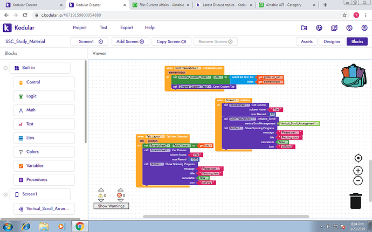Open the Help menu
This screenshot has height=232, width=372.
pos(150,27)
